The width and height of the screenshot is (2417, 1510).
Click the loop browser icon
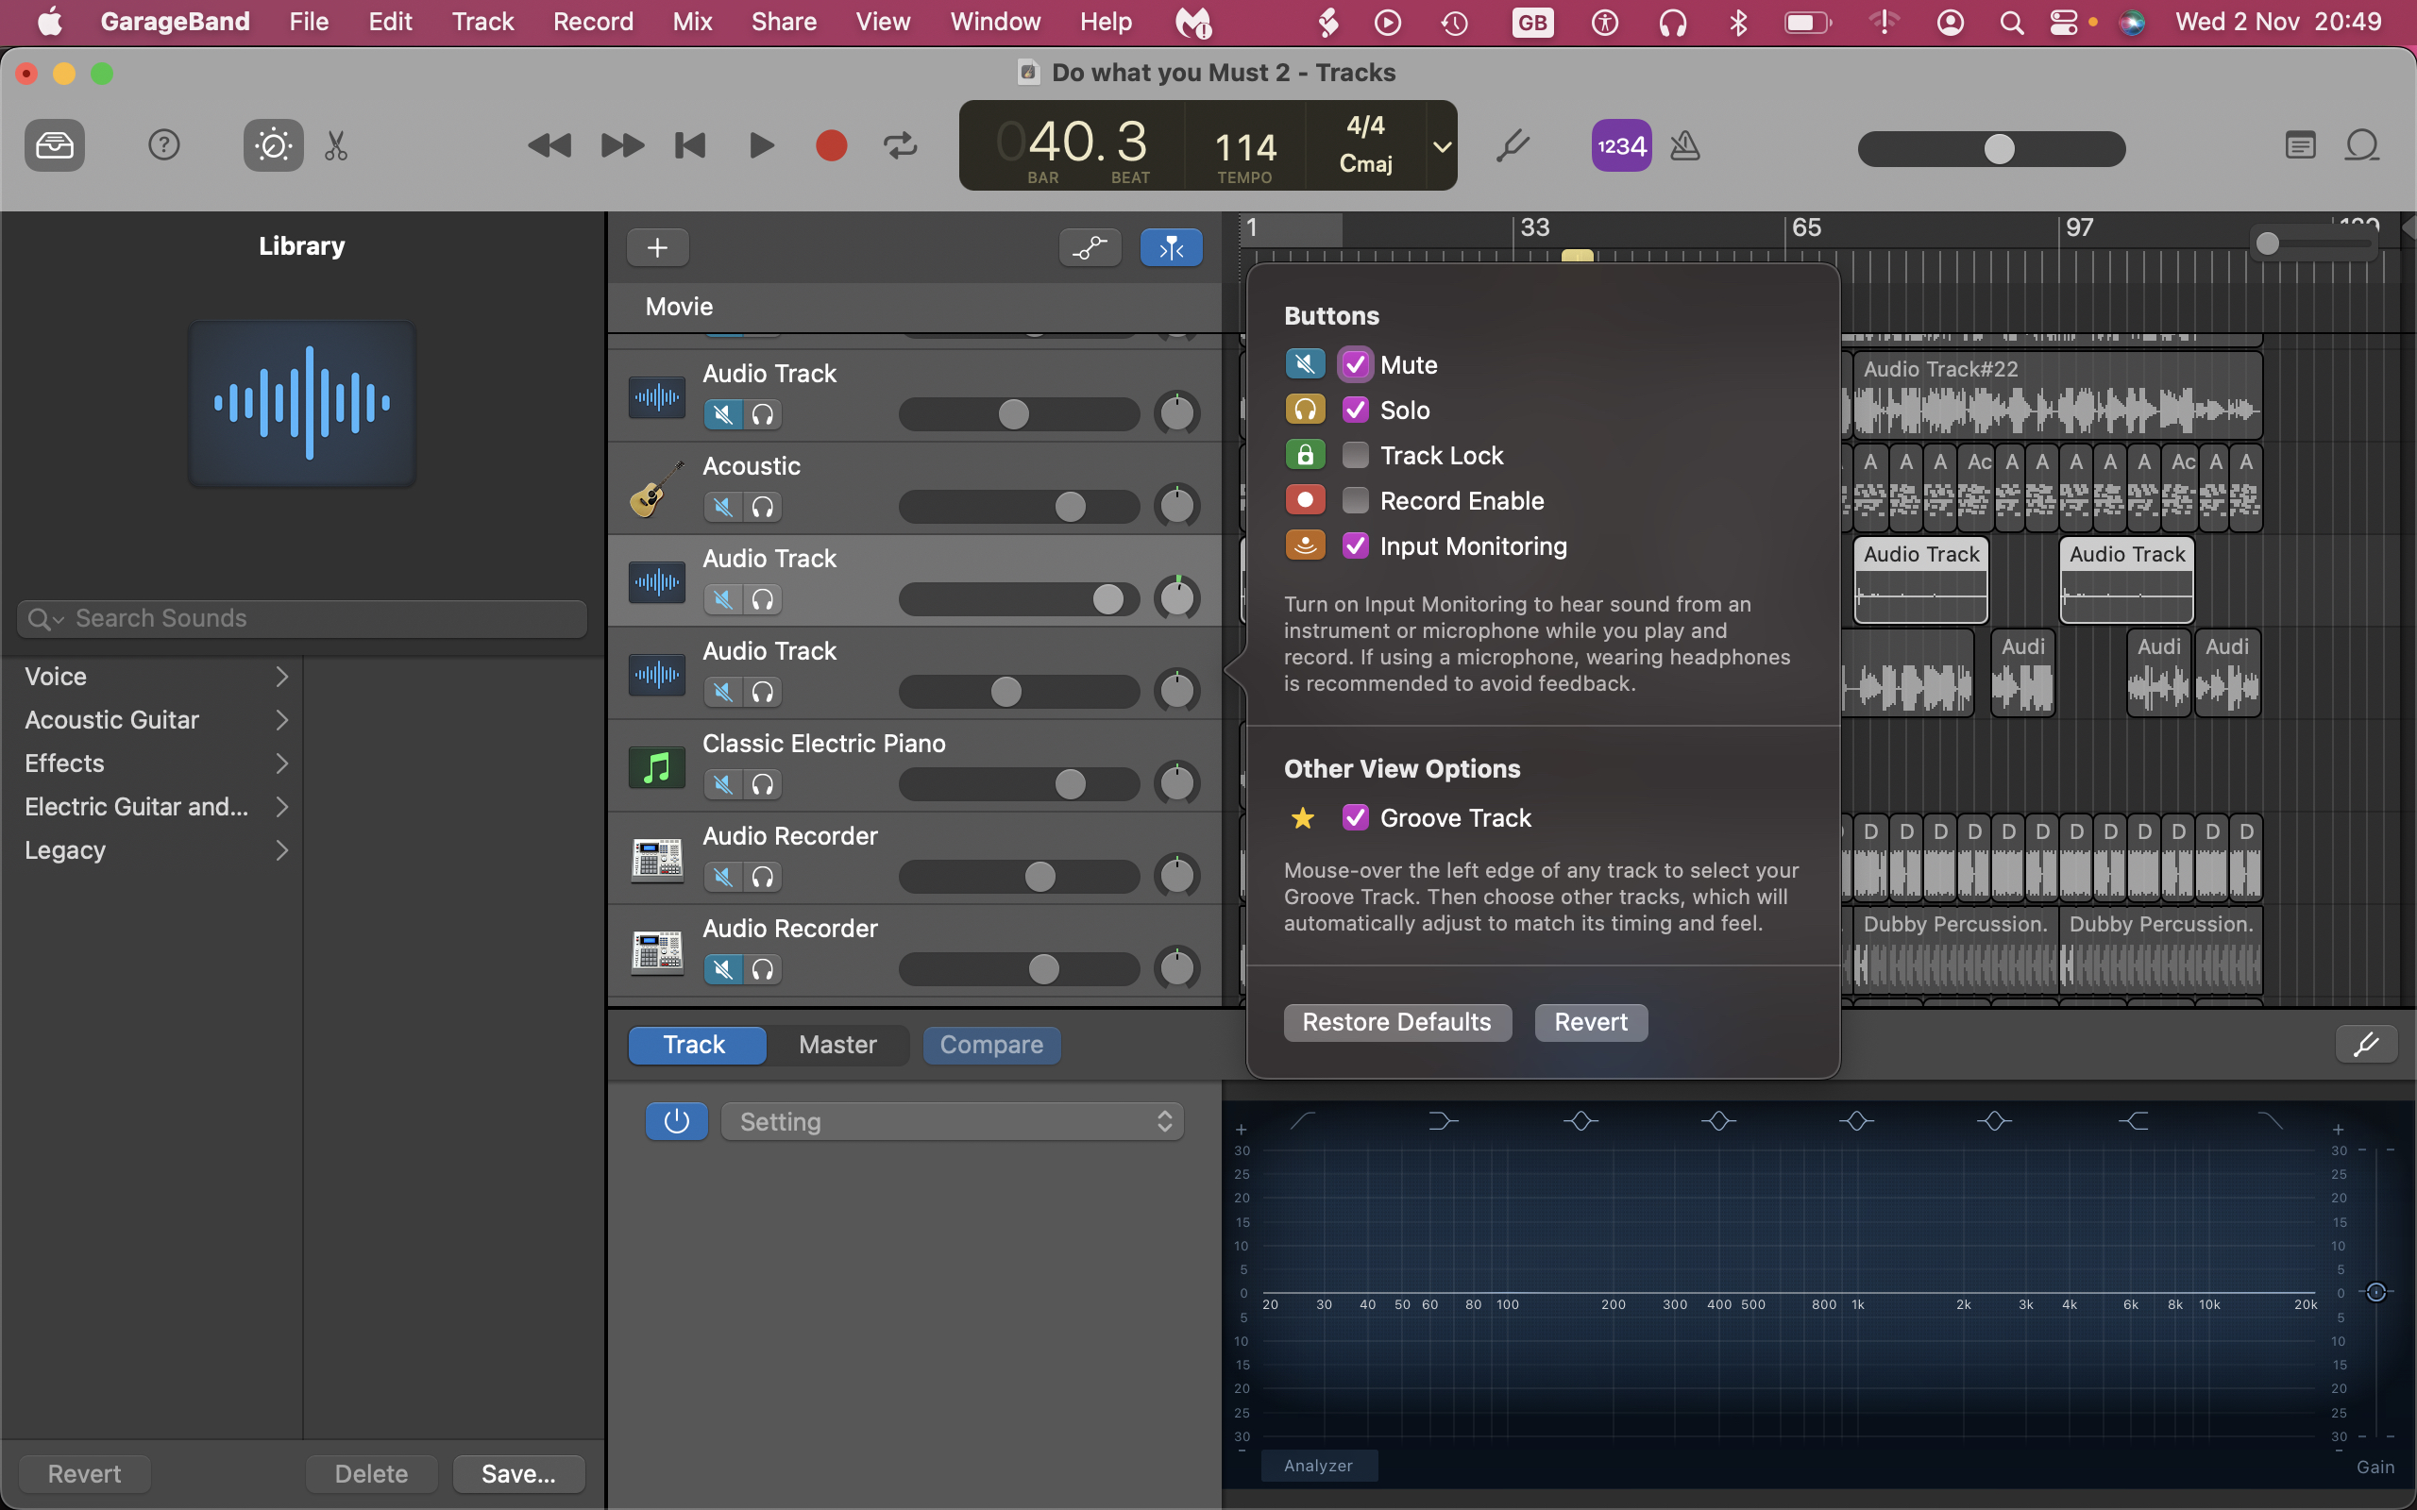tap(2361, 143)
